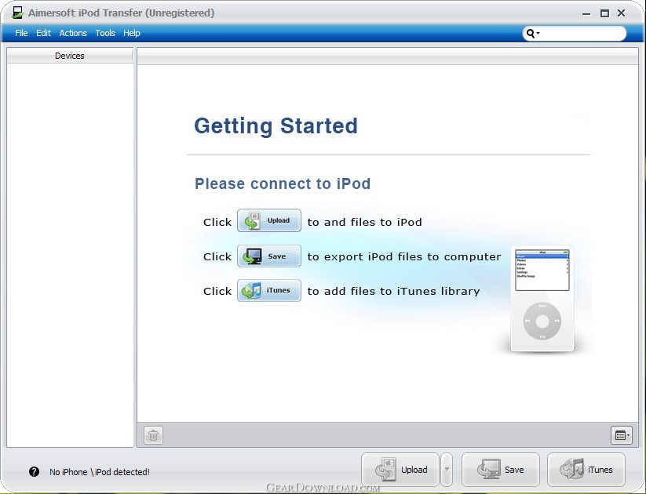Click 'to and files to iPod' text
646x494 pixels.
click(365, 222)
